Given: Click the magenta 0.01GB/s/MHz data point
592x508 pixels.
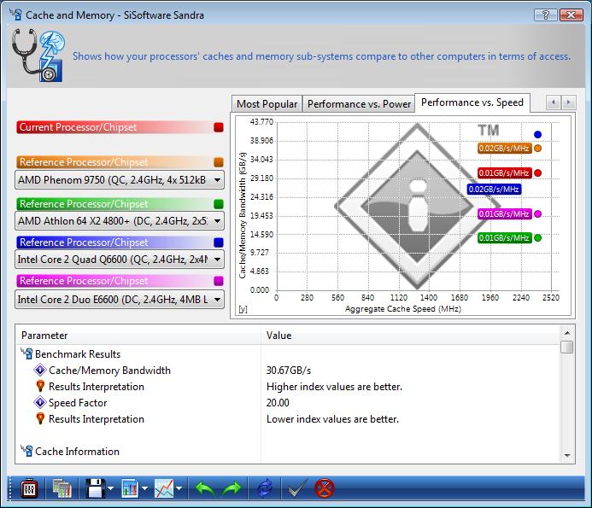Looking at the screenshot, I should (537, 214).
